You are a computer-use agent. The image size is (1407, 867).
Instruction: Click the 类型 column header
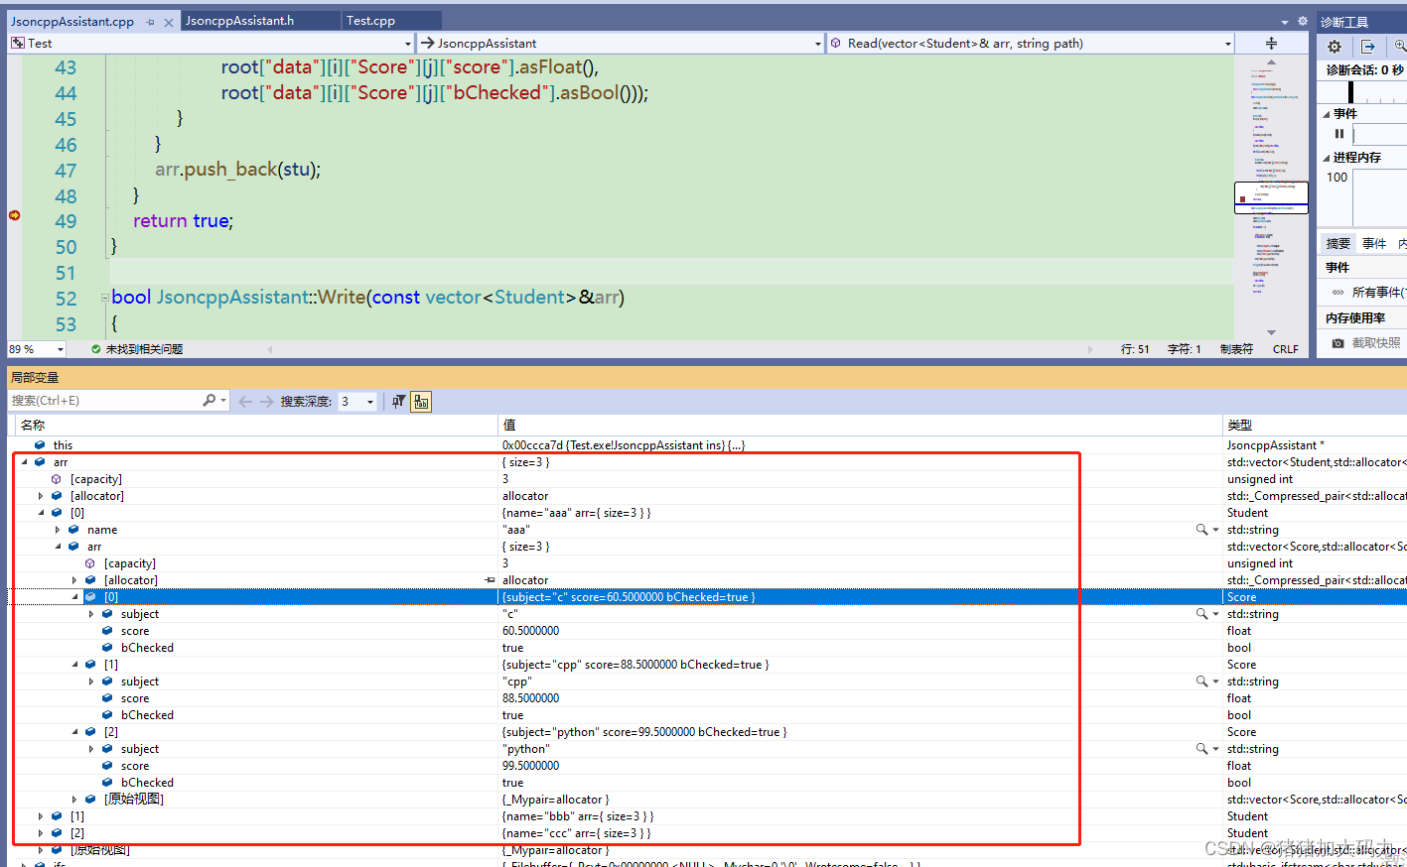coord(1239,425)
